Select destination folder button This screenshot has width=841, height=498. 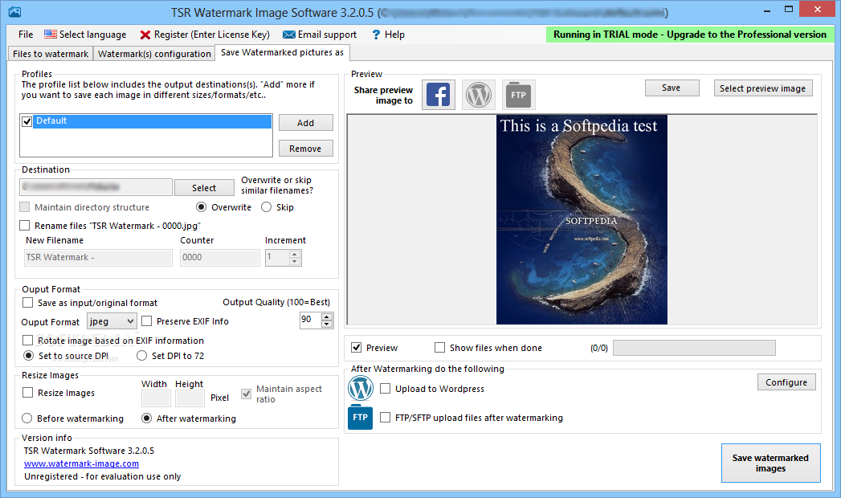(x=204, y=188)
